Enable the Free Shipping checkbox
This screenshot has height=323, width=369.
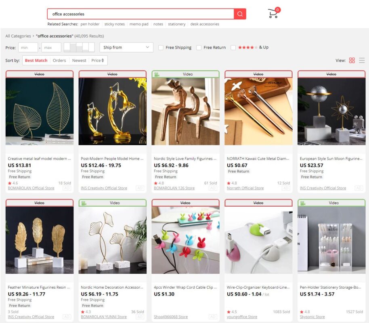tap(161, 48)
